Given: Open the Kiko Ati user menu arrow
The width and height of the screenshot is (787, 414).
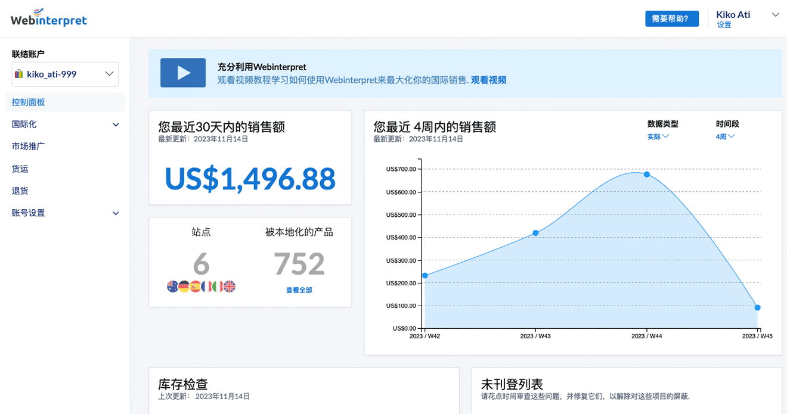Looking at the screenshot, I should 775,15.
